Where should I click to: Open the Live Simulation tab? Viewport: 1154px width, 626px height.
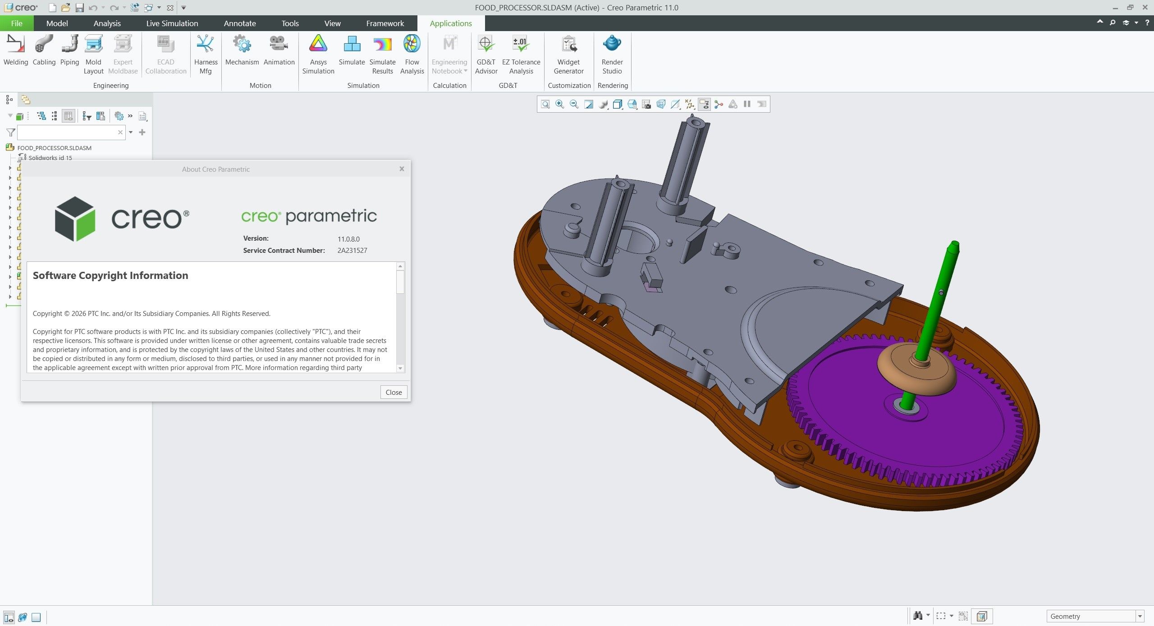tap(172, 23)
